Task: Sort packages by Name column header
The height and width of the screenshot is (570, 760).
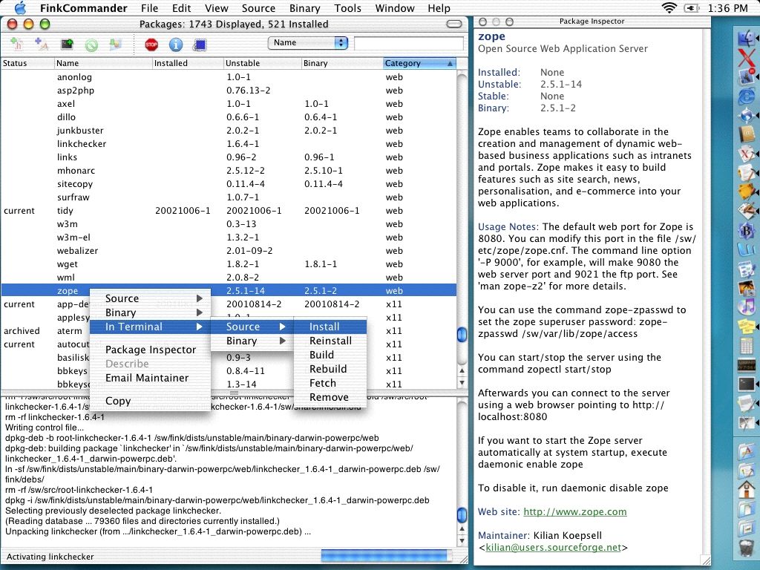Action: (102, 63)
